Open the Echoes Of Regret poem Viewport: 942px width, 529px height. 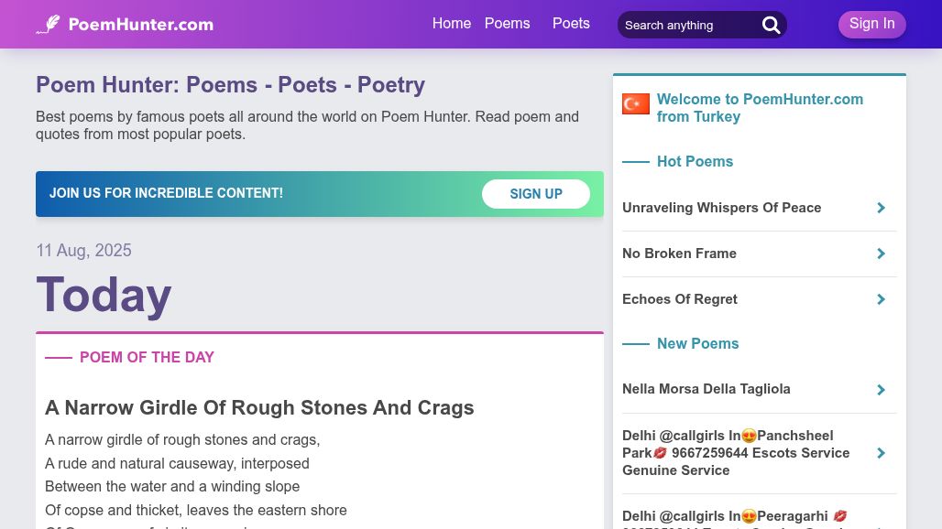tap(679, 298)
